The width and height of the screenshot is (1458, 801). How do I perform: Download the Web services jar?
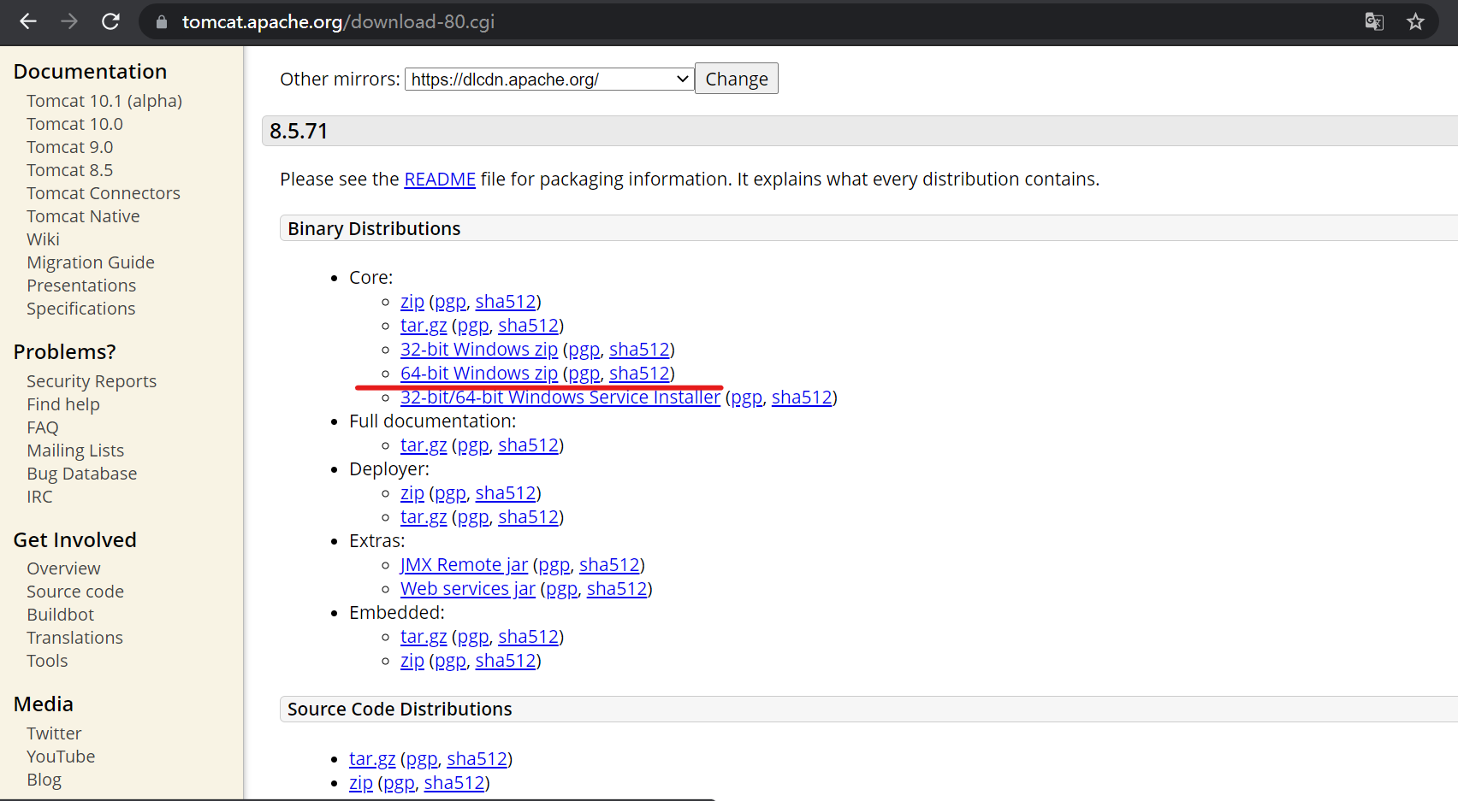(468, 589)
